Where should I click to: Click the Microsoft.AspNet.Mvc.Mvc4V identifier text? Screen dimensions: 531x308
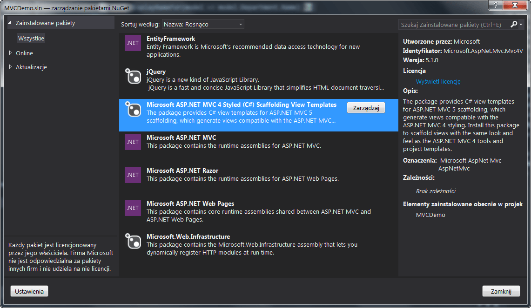[483, 51]
